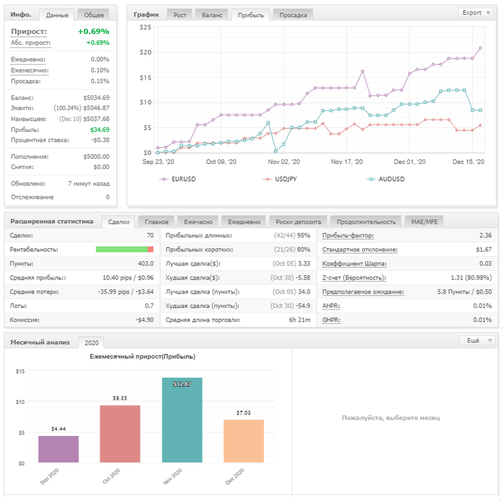This screenshot has height=500, width=503.
Task: Open the Общее info tab
Action: pyautogui.click(x=94, y=15)
